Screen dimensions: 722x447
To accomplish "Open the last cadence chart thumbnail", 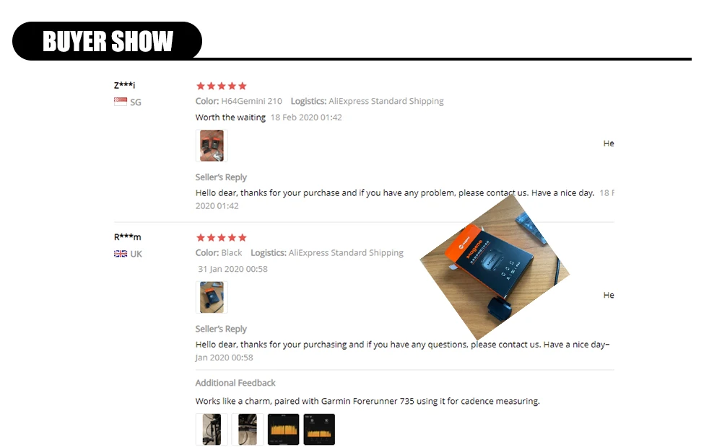I will pyautogui.click(x=320, y=430).
